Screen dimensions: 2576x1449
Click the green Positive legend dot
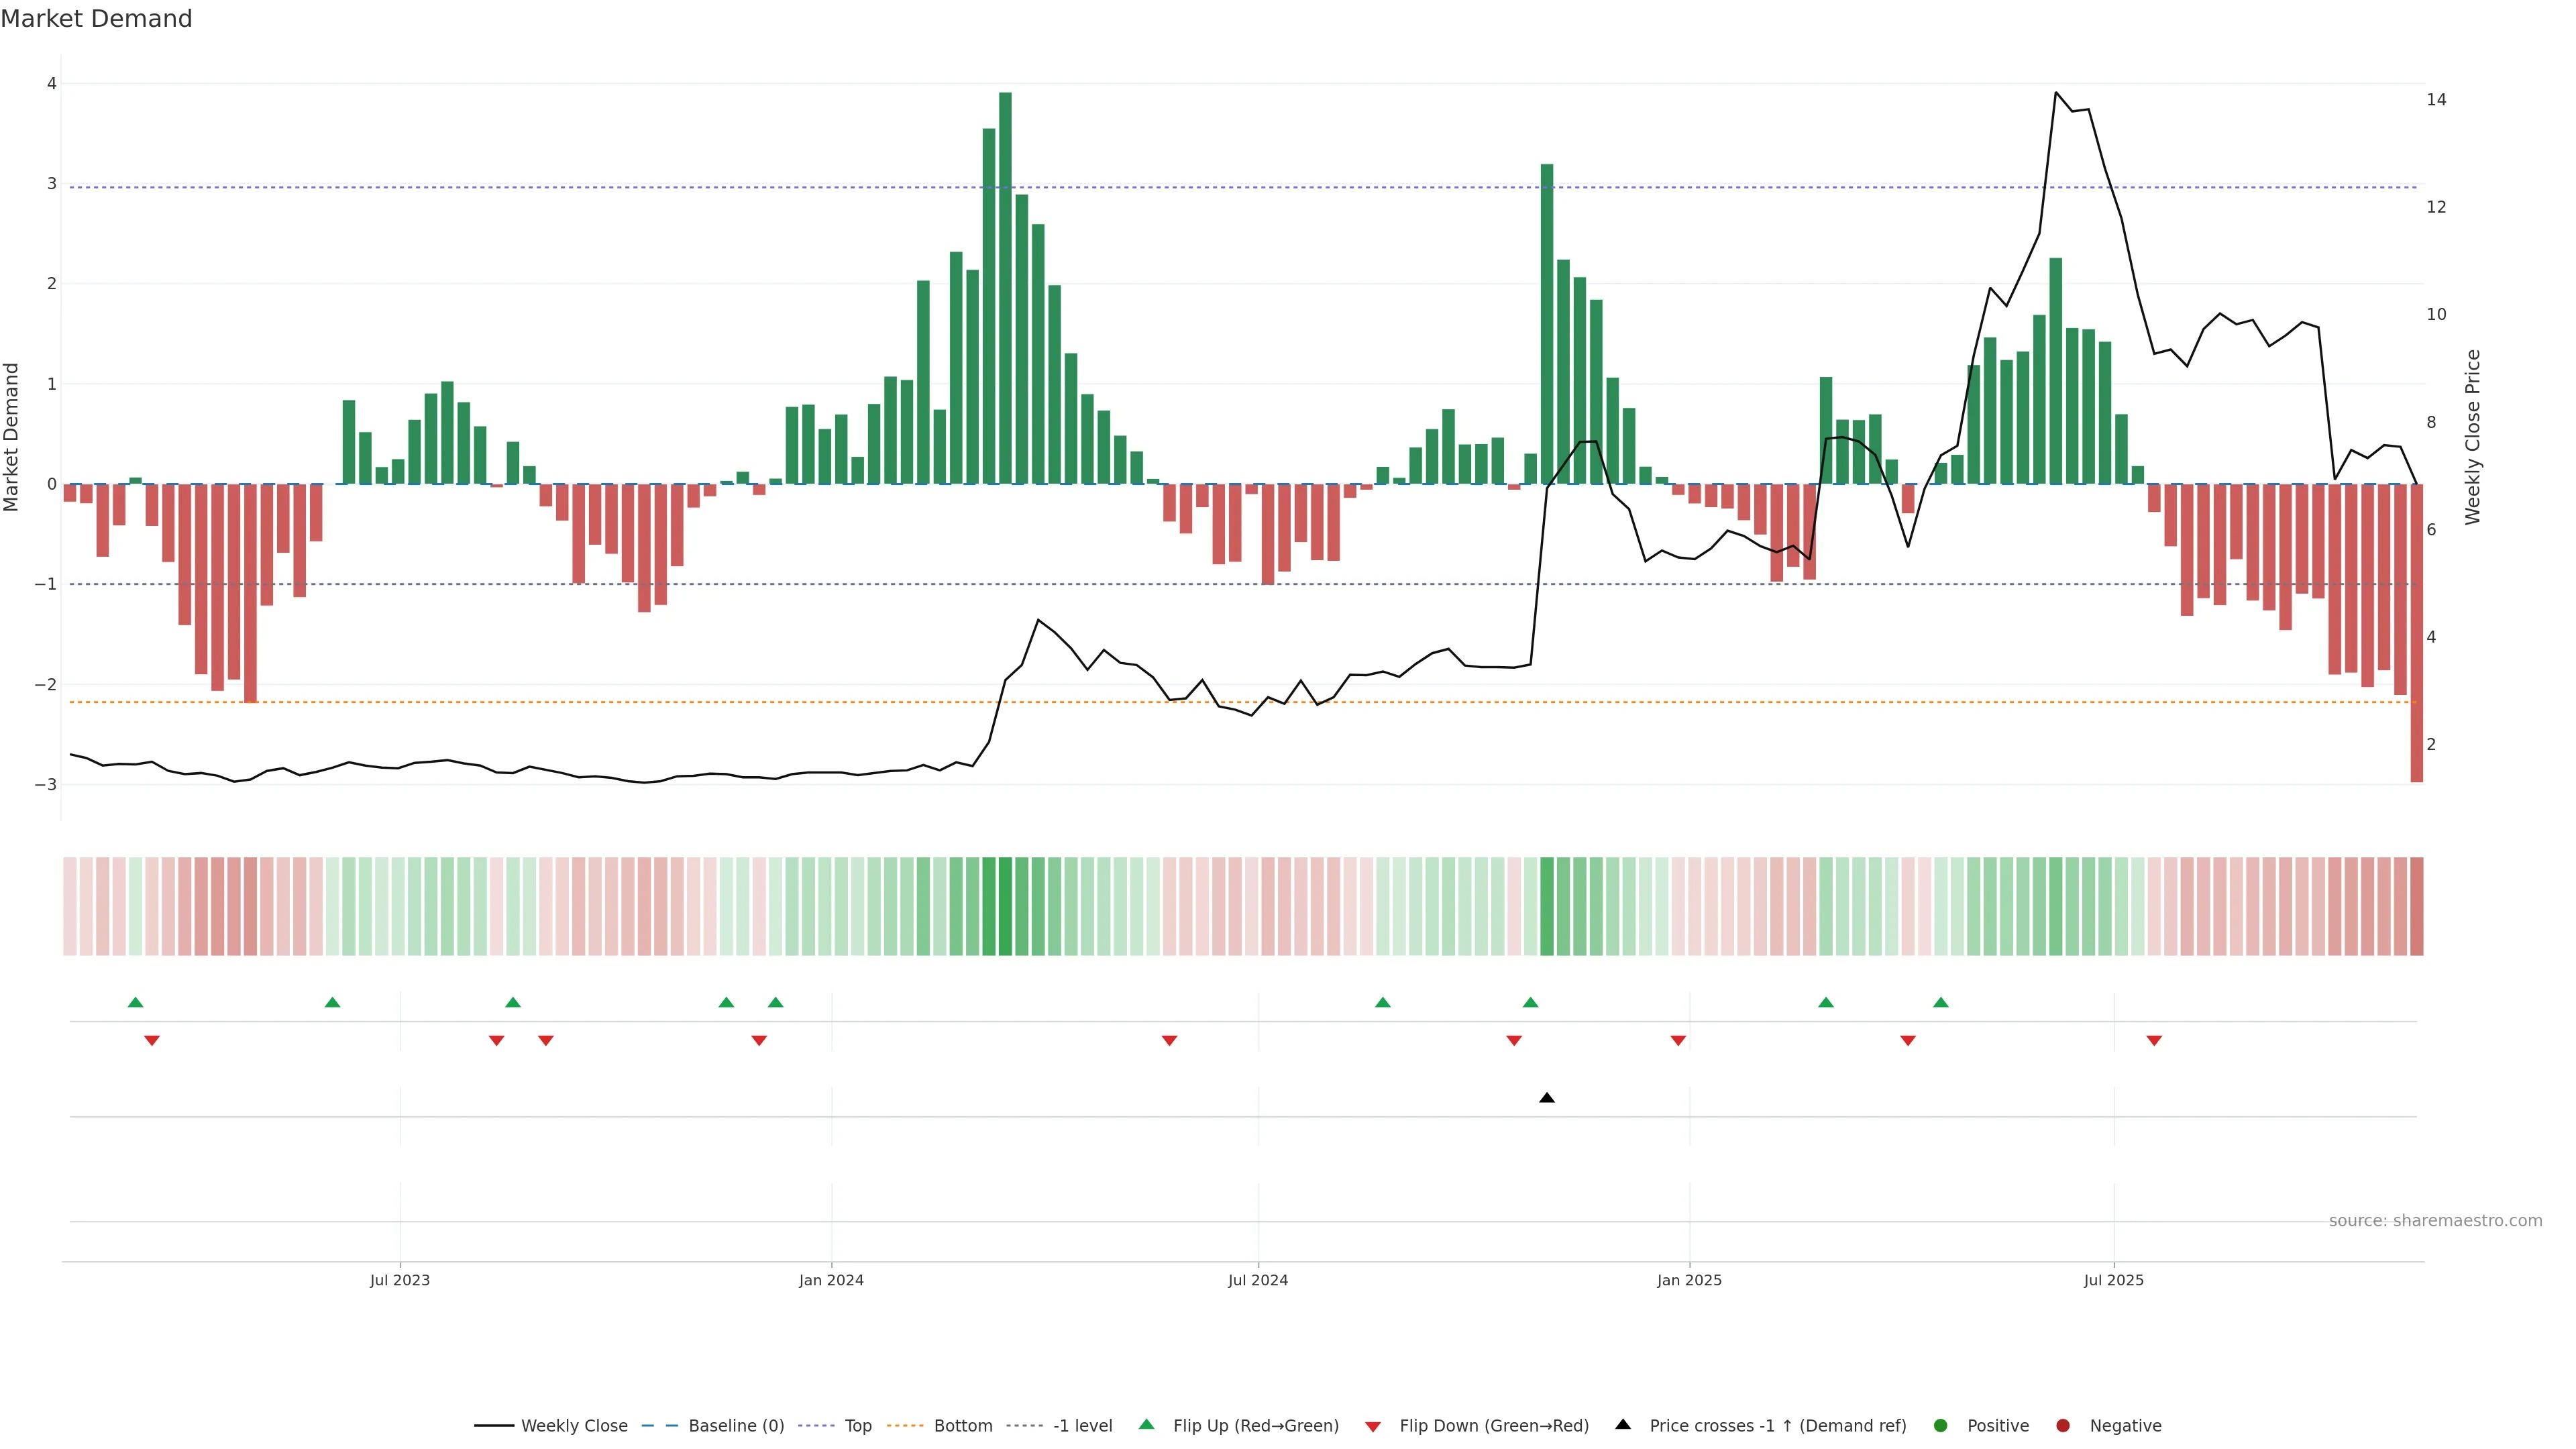1941,1426
